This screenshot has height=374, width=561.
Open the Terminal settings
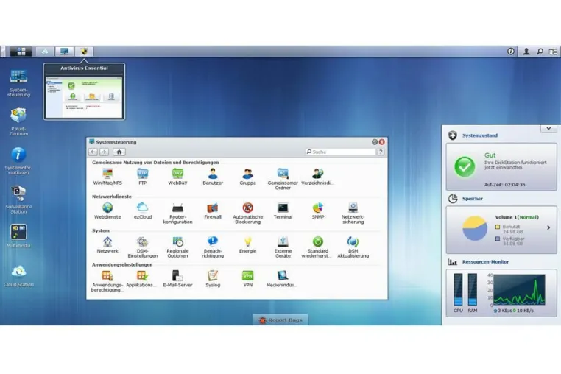pyautogui.click(x=283, y=211)
